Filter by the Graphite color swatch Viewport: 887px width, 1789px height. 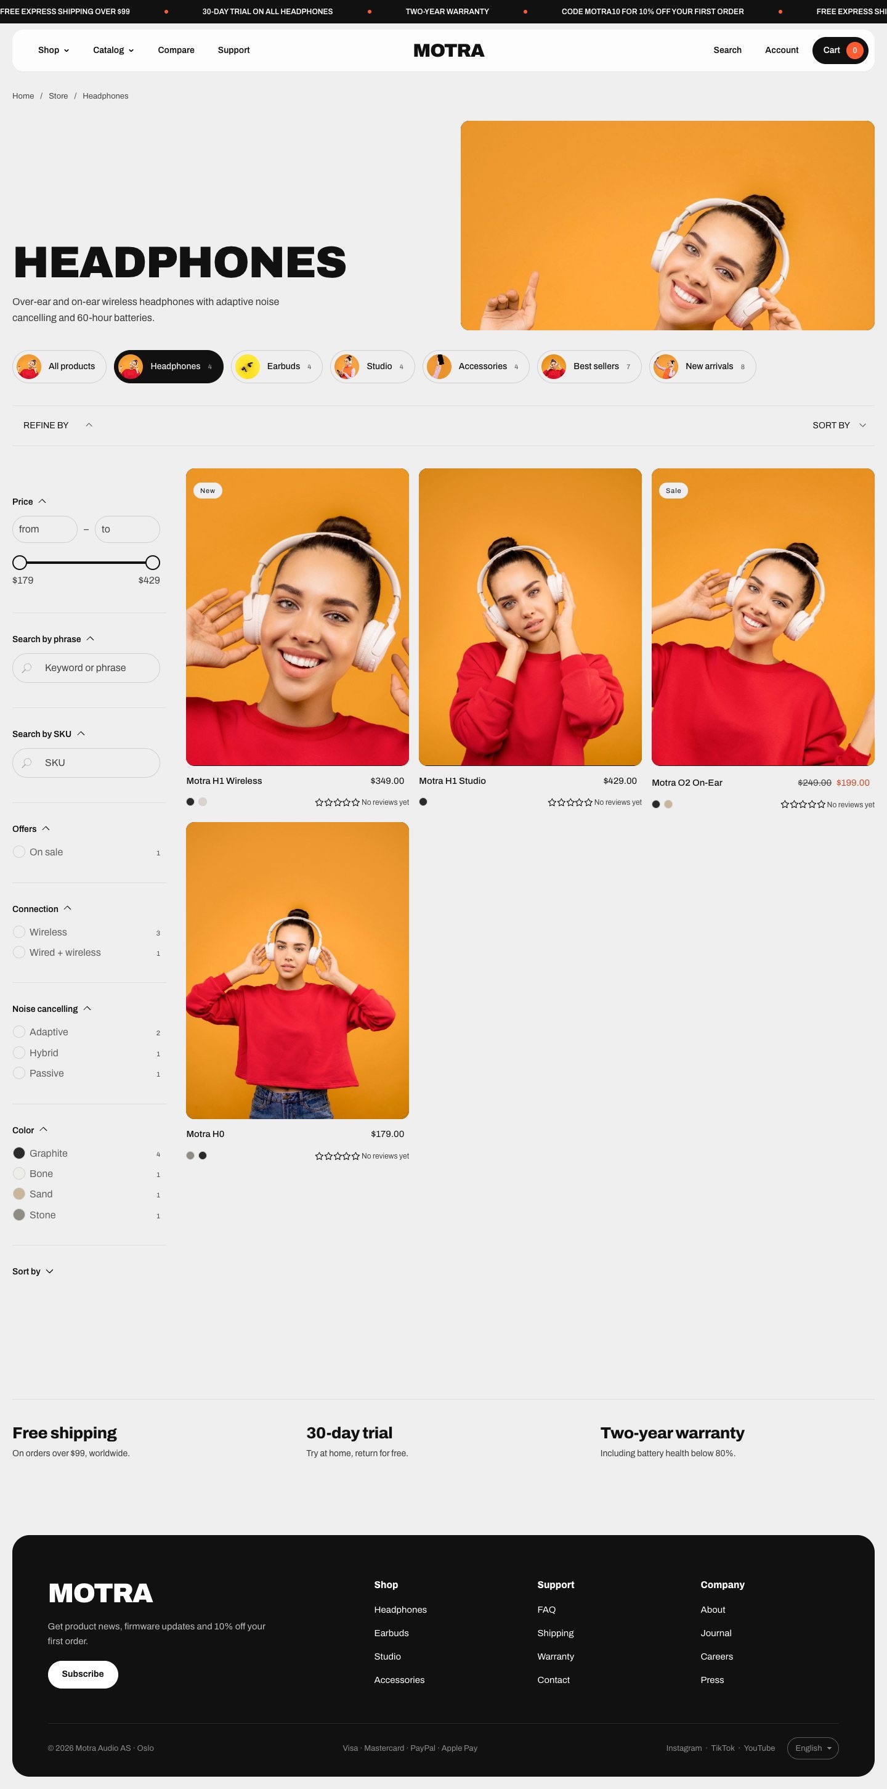pyautogui.click(x=20, y=1153)
